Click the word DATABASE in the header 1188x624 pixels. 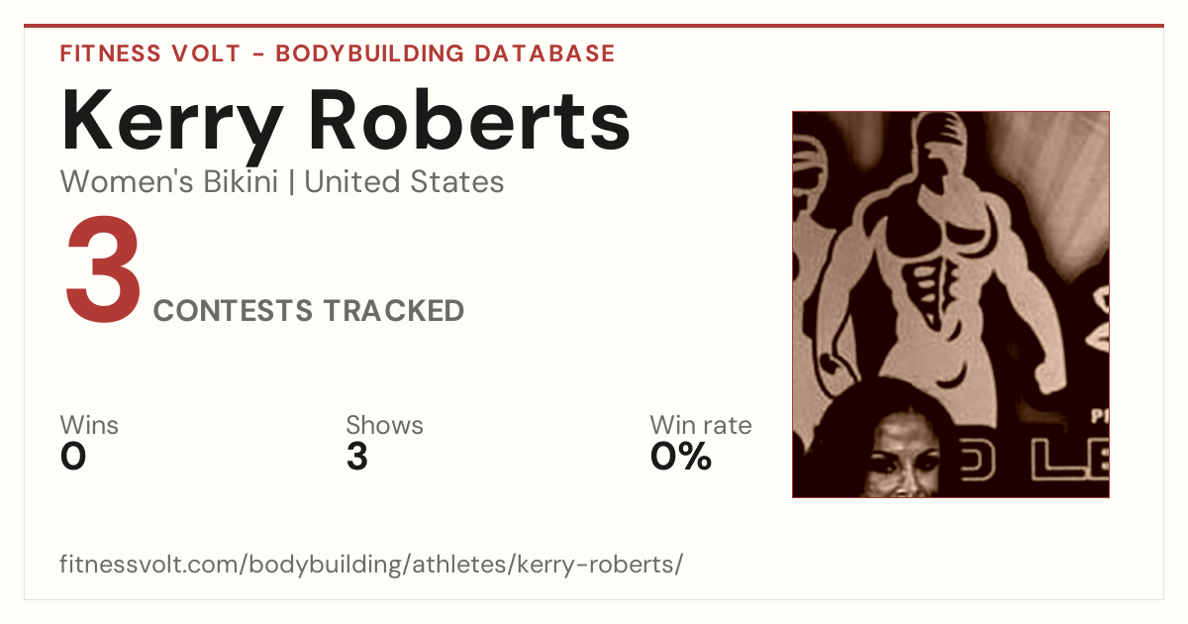[544, 53]
